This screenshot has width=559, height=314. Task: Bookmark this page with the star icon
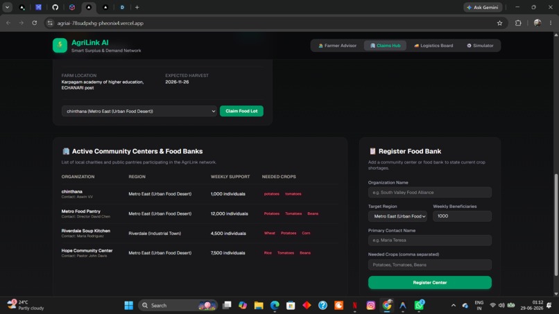(x=499, y=23)
